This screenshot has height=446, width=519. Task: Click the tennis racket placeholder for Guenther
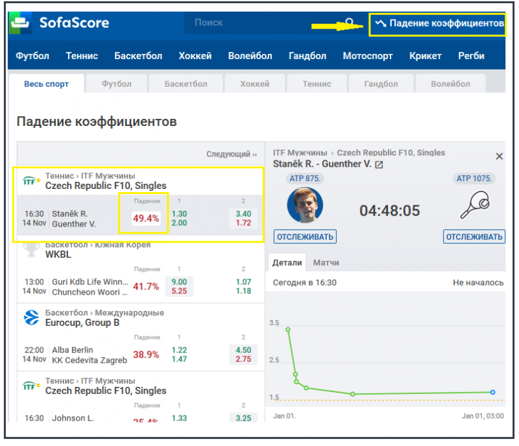coord(475,204)
